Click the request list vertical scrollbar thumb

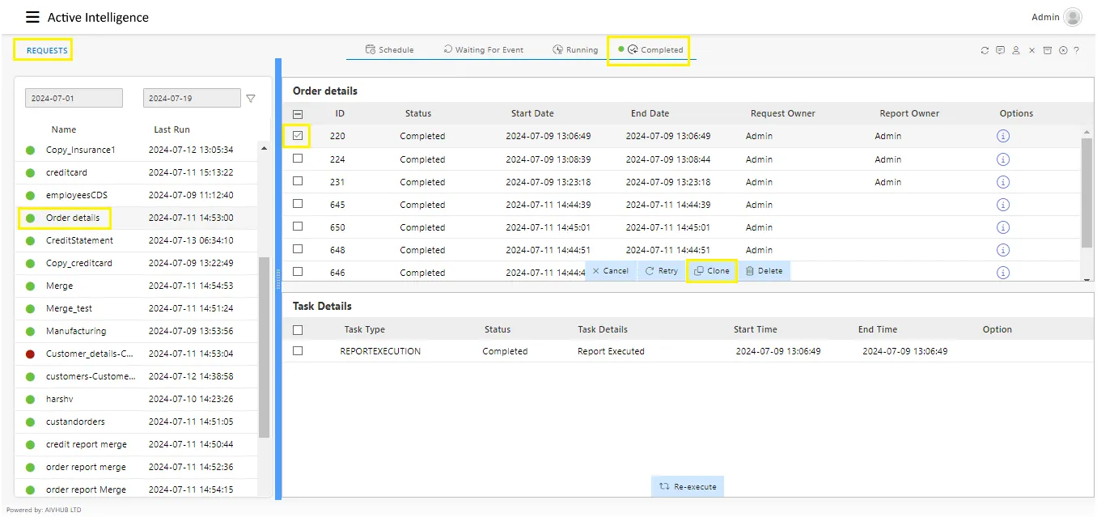tap(264, 348)
